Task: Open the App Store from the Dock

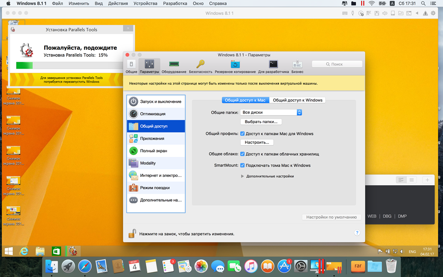Action: click(x=284, y=266)
